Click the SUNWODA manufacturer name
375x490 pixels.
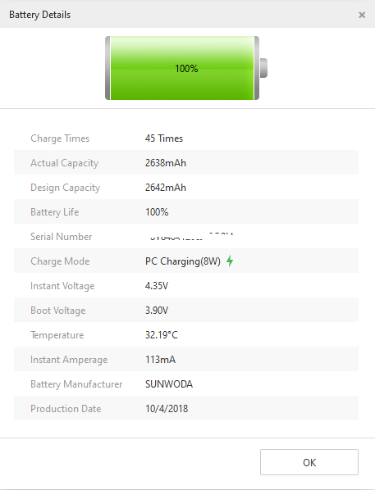(x=169, y=384)
